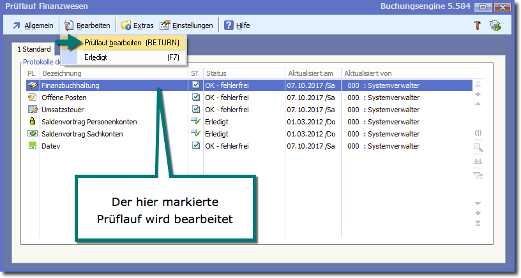Click the Offene Posten row icon
This screenshot has height=278, width=521.
32,98
